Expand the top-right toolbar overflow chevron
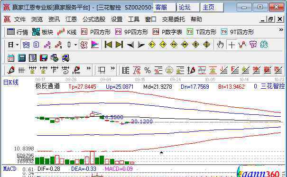The height and width of the screenshot is (177, 287). click(281, 29)
